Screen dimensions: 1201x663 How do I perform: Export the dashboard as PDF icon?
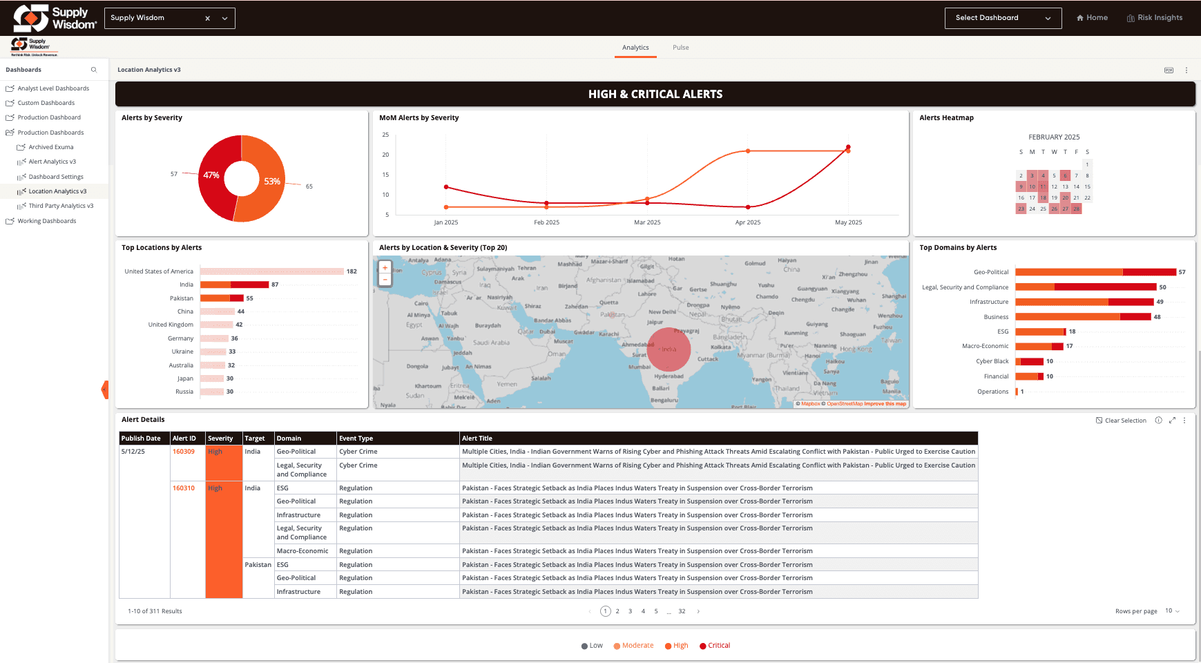click(x=1169, y=70)
